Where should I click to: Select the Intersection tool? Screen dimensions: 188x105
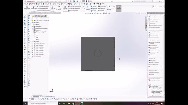pos(102,8)
